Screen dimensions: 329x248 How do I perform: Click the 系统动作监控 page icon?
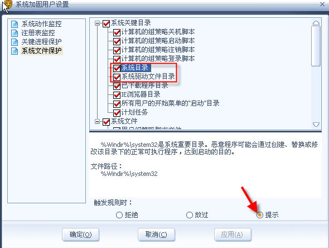click(x=14, y=24)
